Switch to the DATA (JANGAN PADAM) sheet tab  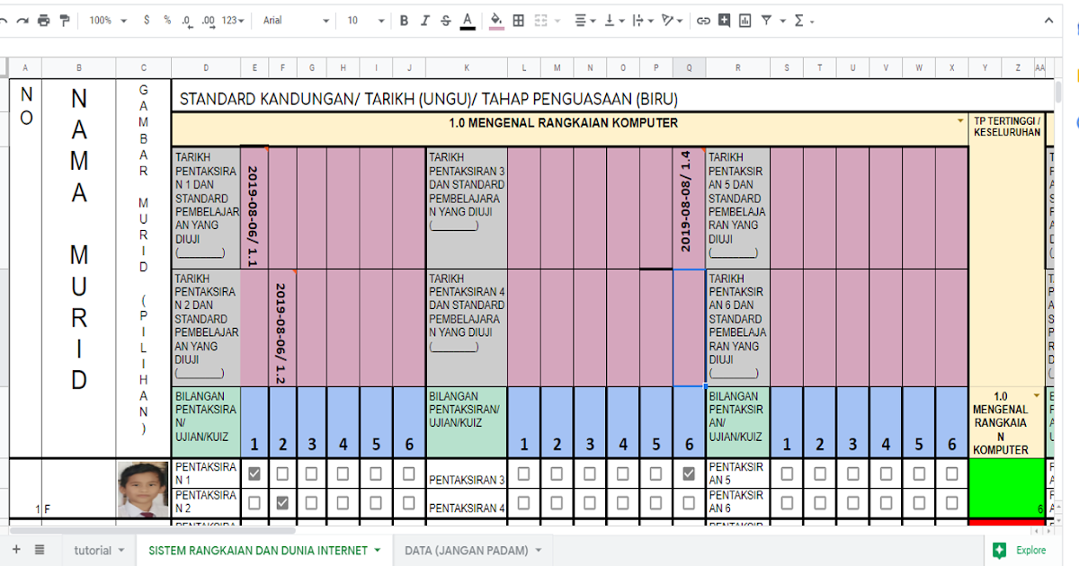[468, 550]
